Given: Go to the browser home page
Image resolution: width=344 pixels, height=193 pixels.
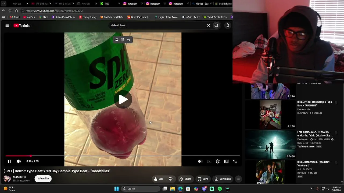Looking at the screenshot, I should 16,11.
